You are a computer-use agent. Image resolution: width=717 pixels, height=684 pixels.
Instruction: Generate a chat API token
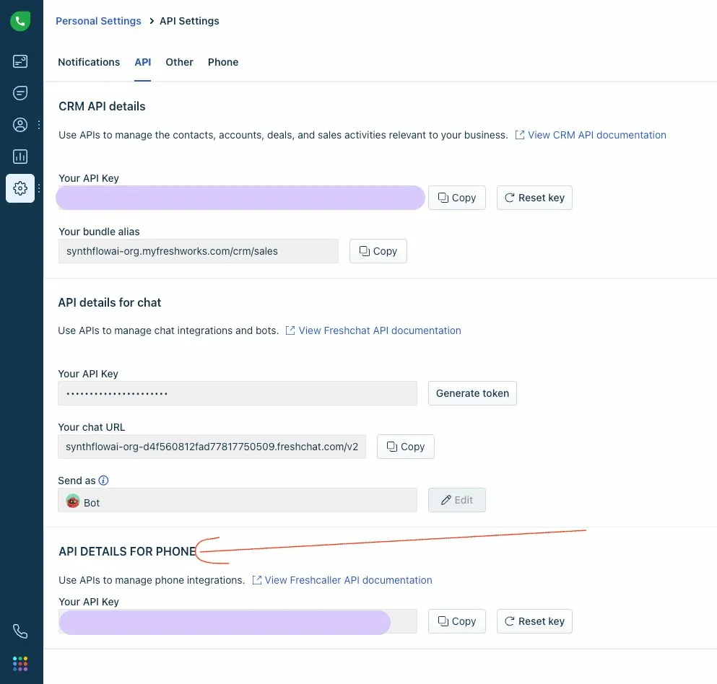tap(472, 393)
